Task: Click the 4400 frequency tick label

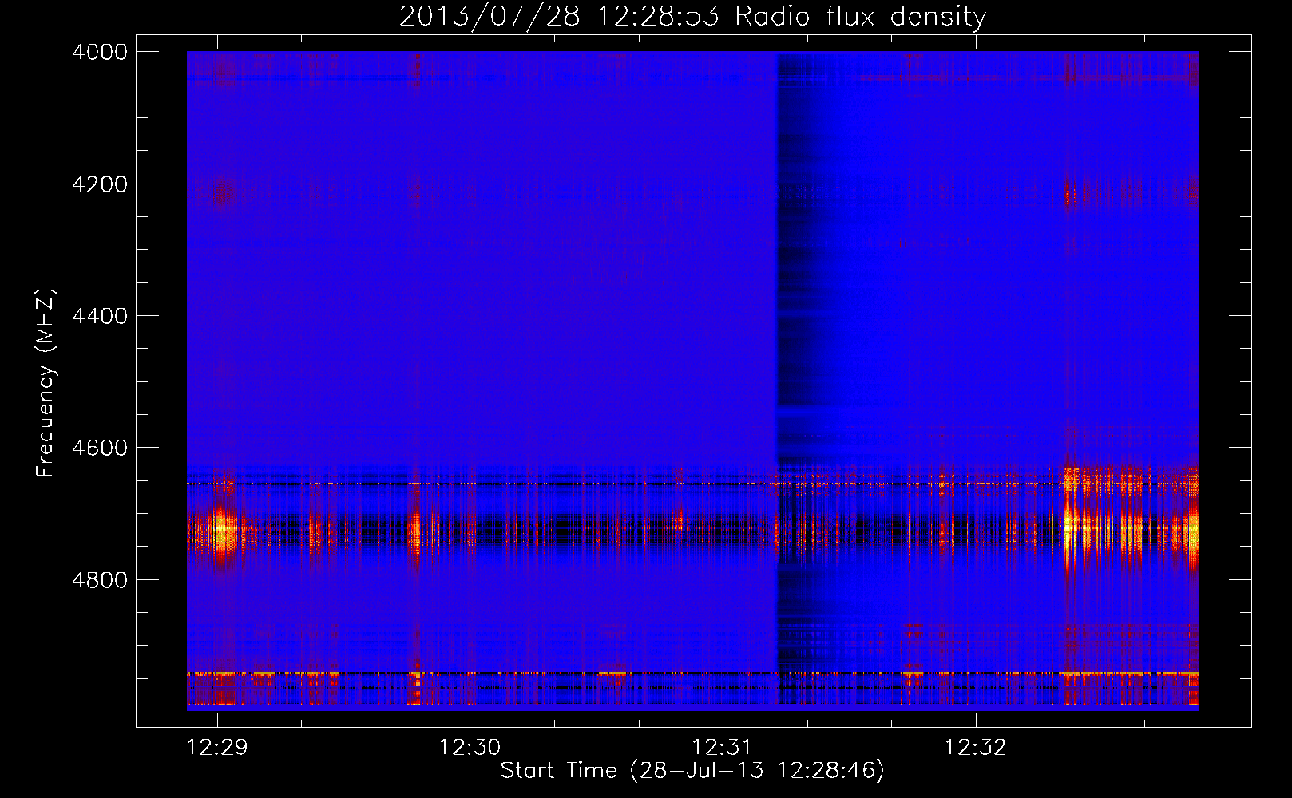Action: point(100,316)
